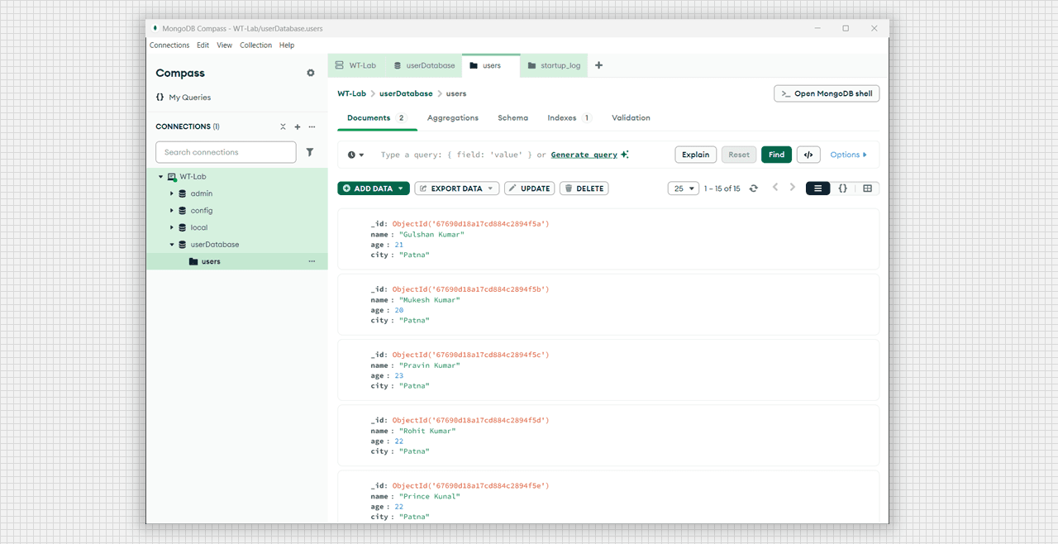Screen dimensions: 1058x544
Task: Expand the admin database tree node
Action: (172, 193)
